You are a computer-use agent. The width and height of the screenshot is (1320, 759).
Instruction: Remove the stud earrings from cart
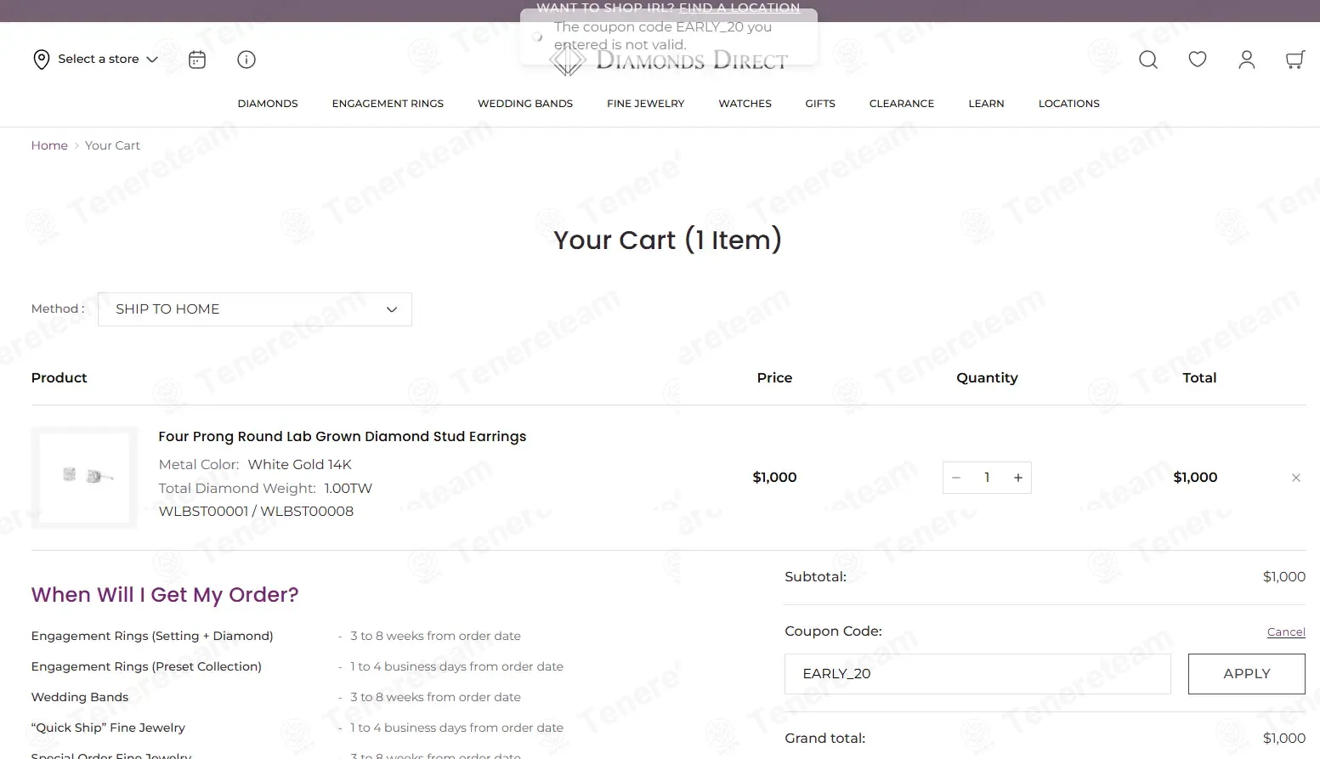coord(1296,478)
